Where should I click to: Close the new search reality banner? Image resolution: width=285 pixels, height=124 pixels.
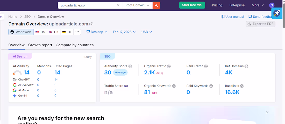click(x=267, y=112)
